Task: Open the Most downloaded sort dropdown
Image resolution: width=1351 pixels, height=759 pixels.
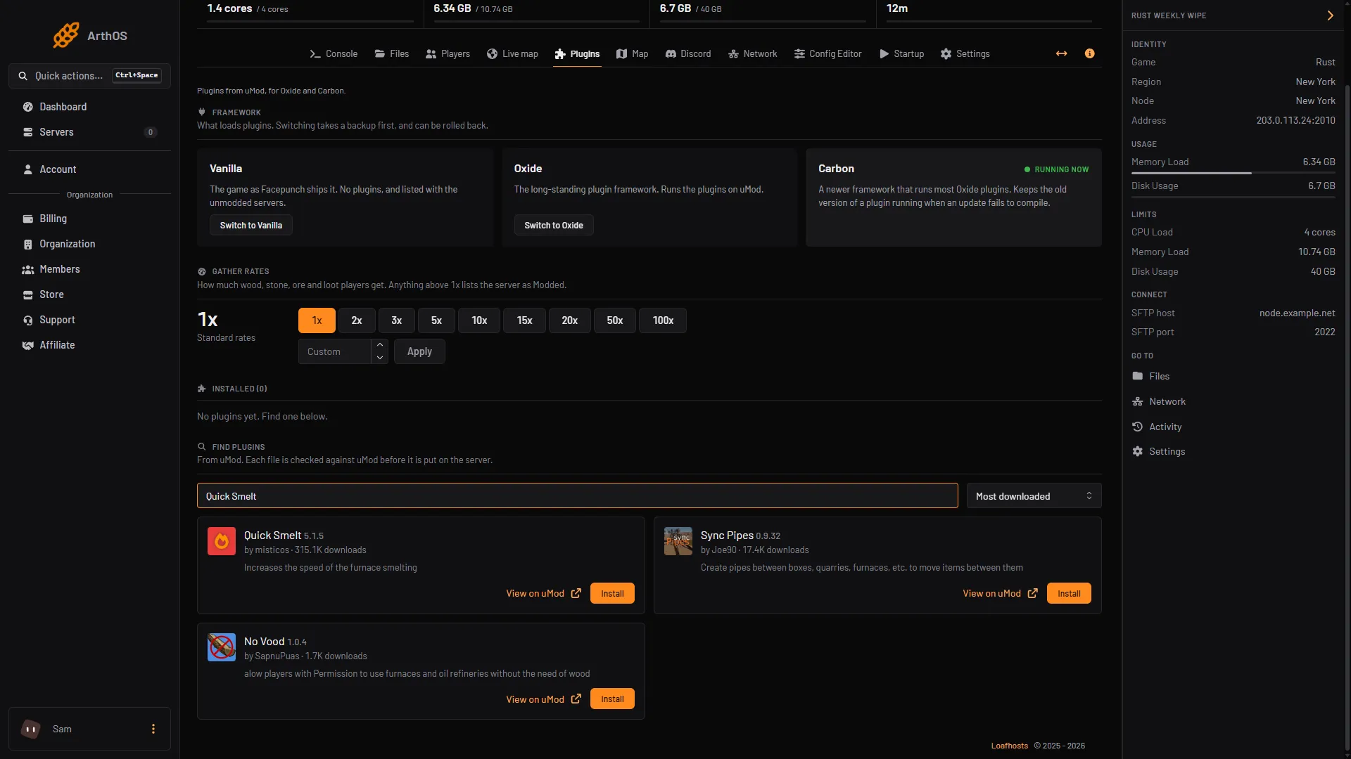Action: (x=1034, y=496)
